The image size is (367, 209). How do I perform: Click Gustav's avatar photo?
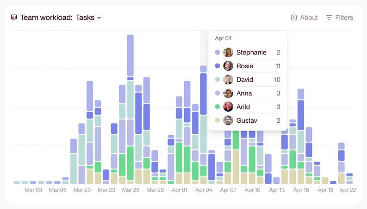click(x=228, y=120)
